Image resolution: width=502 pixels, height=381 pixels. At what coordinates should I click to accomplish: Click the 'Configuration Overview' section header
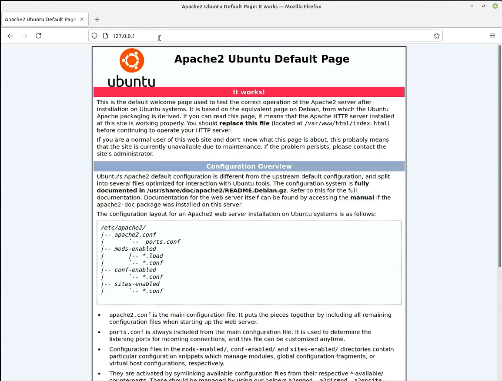coord(249,166)
